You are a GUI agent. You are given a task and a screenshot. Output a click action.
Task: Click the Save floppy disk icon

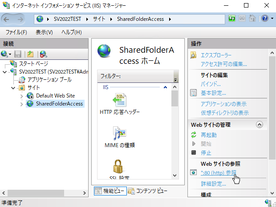(18, 54)
